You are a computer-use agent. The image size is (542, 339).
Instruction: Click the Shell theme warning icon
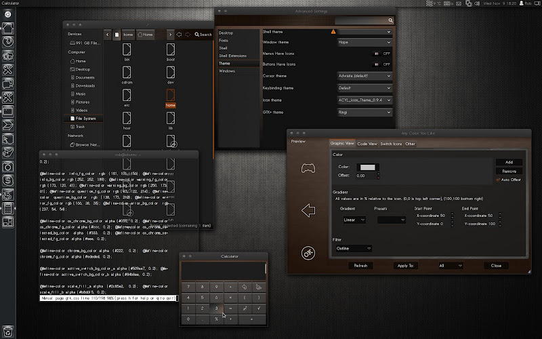[x=333, y=32]
